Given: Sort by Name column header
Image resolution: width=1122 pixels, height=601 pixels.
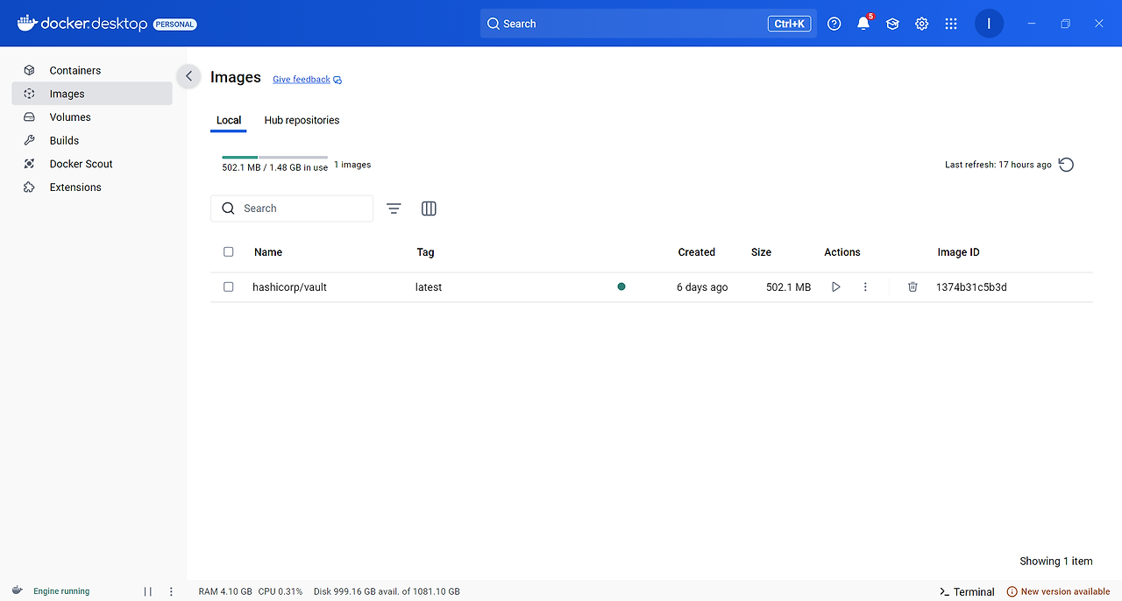Looking at the screenshot, I should 268,252.
